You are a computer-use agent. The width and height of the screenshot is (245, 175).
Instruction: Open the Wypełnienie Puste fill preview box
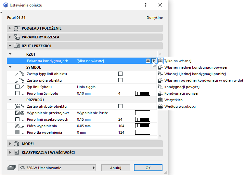pyautogui.click(x=143, y=113)
